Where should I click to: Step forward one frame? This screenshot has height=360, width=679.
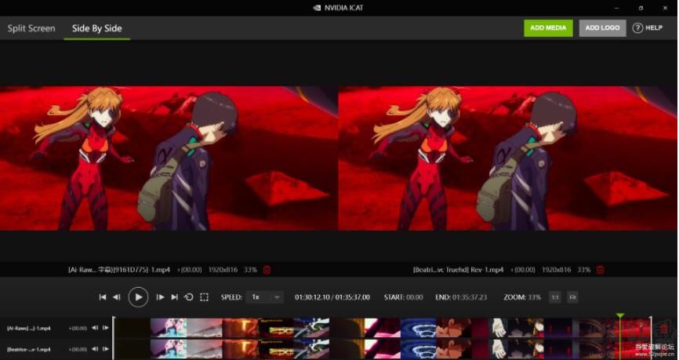coord(160,297)
